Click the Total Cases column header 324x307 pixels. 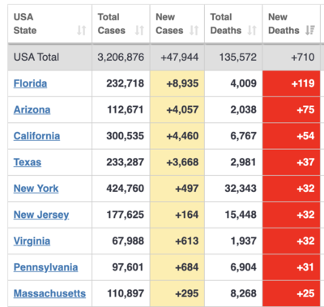[x=121, y=23]
